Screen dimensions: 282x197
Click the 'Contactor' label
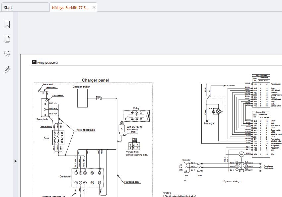pos(65,176)
